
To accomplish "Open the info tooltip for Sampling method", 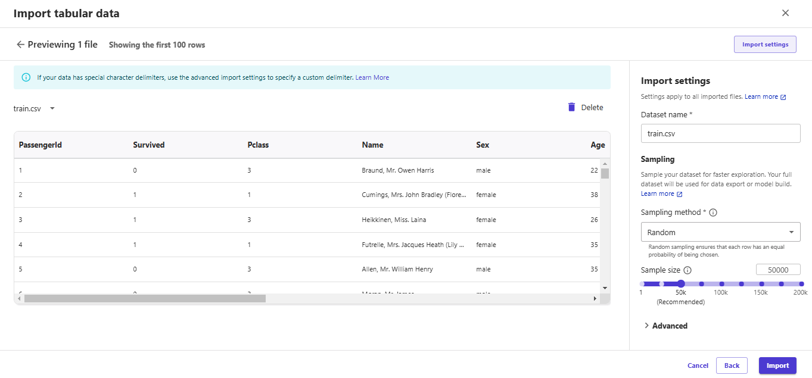I will click(x=713, y=213).
